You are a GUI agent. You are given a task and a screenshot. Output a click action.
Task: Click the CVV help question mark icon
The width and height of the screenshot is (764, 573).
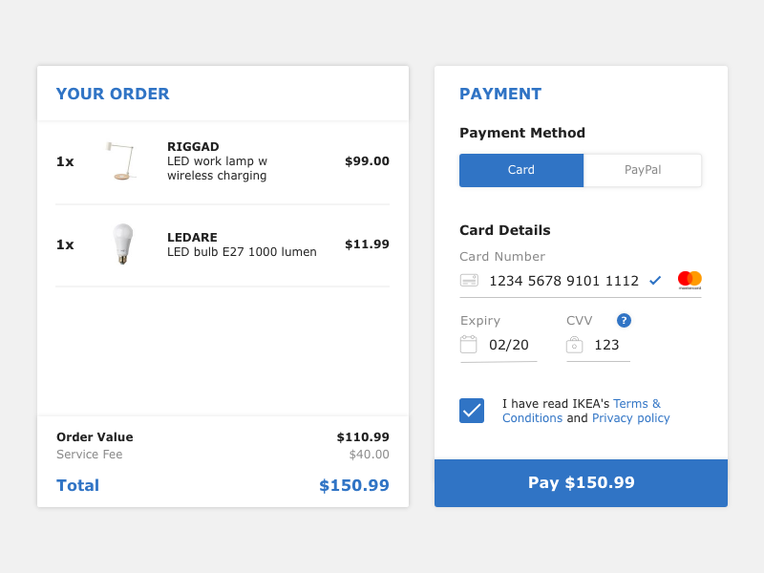(x=624, y=321)
